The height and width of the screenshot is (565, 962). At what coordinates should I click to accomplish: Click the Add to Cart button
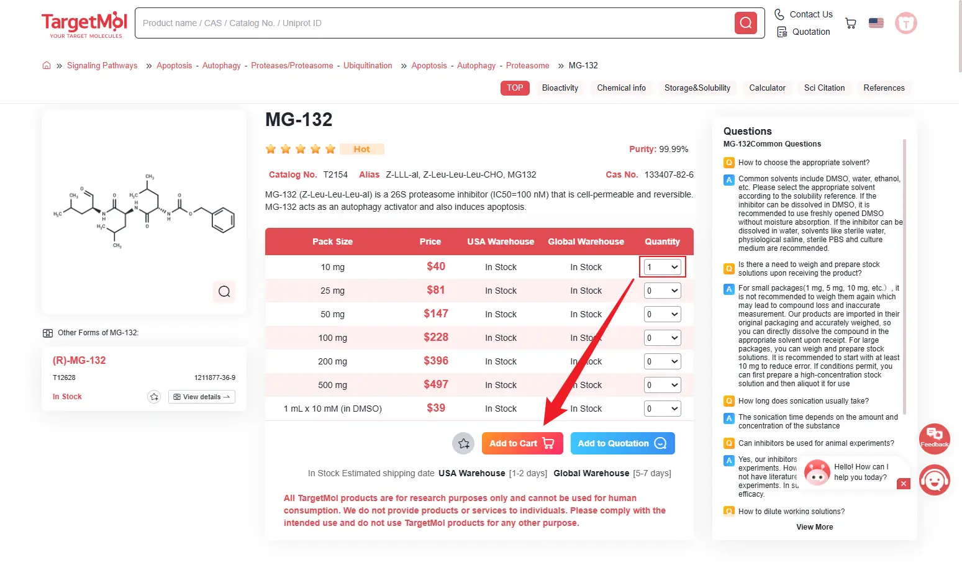point(522,443)
